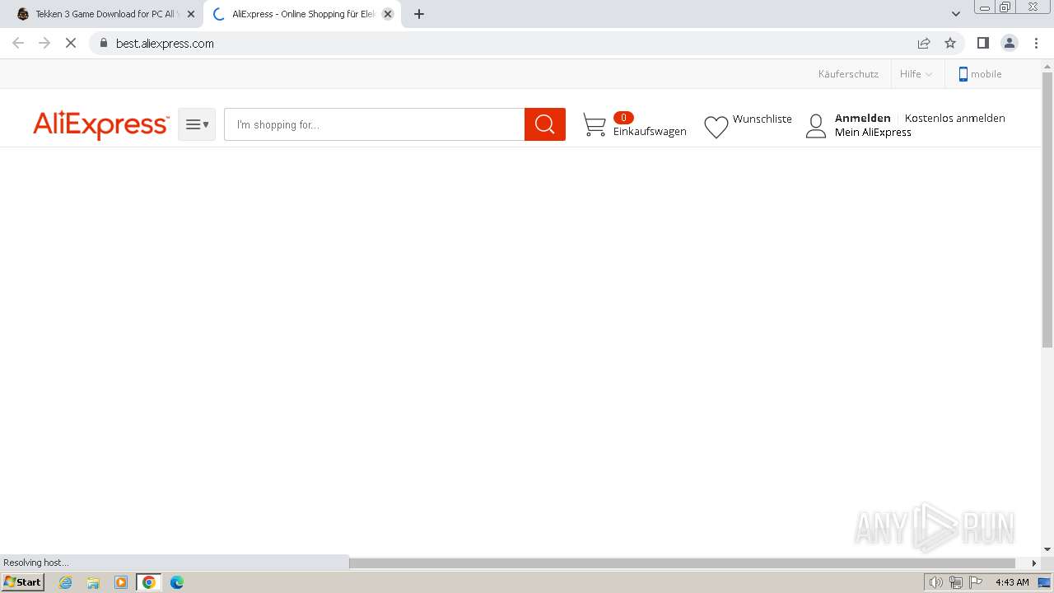The height and width of the screenshot is (593, 1054).
Task: Open Mein AliExpress account link
Action: pyautogui.click(x=873, y=132)
